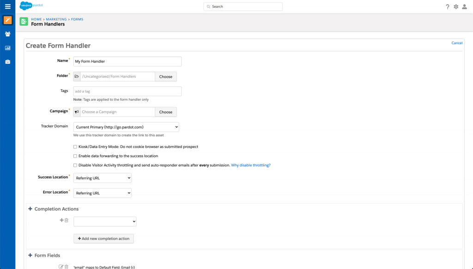Open the Success Location dropdown

(x=102, y=177)
